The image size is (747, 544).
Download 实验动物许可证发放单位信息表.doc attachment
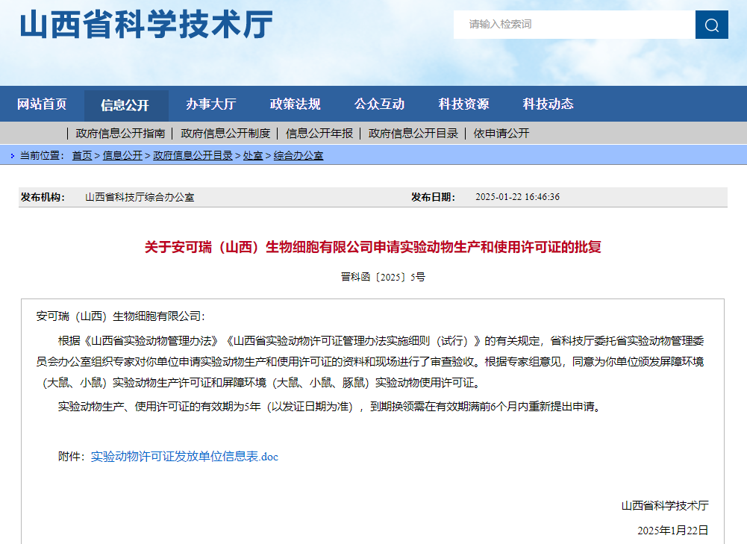pyautogui.click(x=184, y=457)
